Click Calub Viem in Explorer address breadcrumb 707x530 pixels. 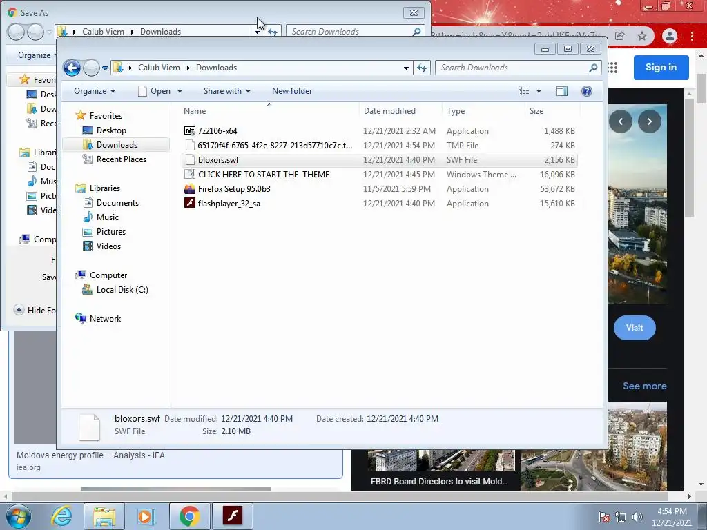pos(159,68)
